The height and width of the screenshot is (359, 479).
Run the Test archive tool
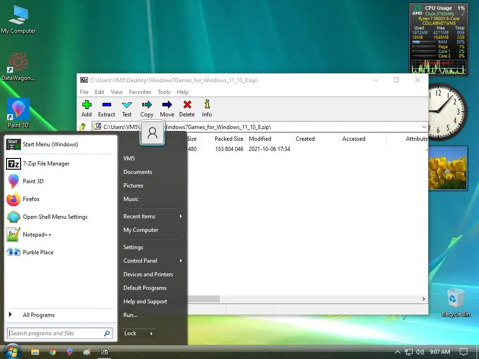tap(126, 108)
